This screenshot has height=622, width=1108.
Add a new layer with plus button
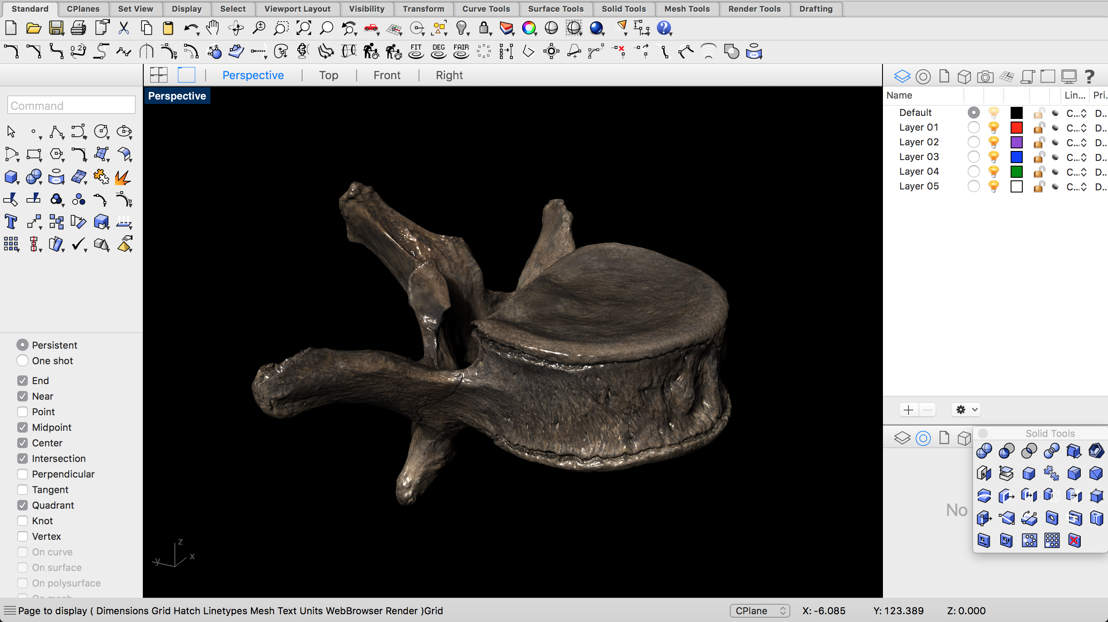coord(908,410)
